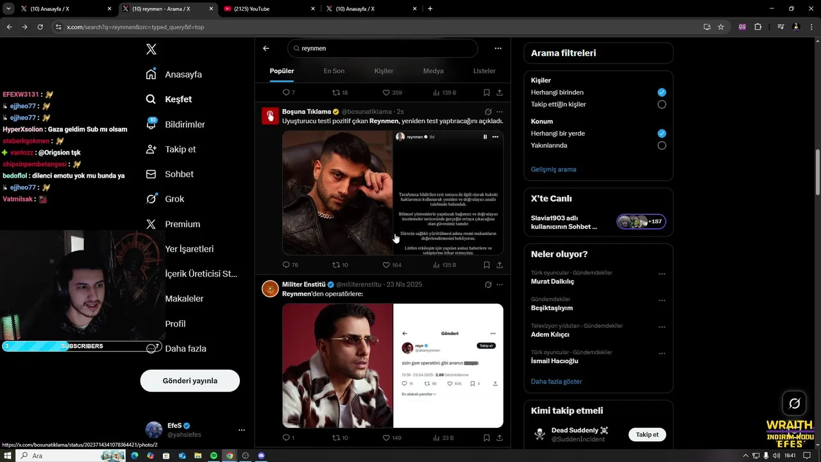Switch to the YouTube browser tab
Viewport: 821px width, 462px height.
[x=269, y=8]
